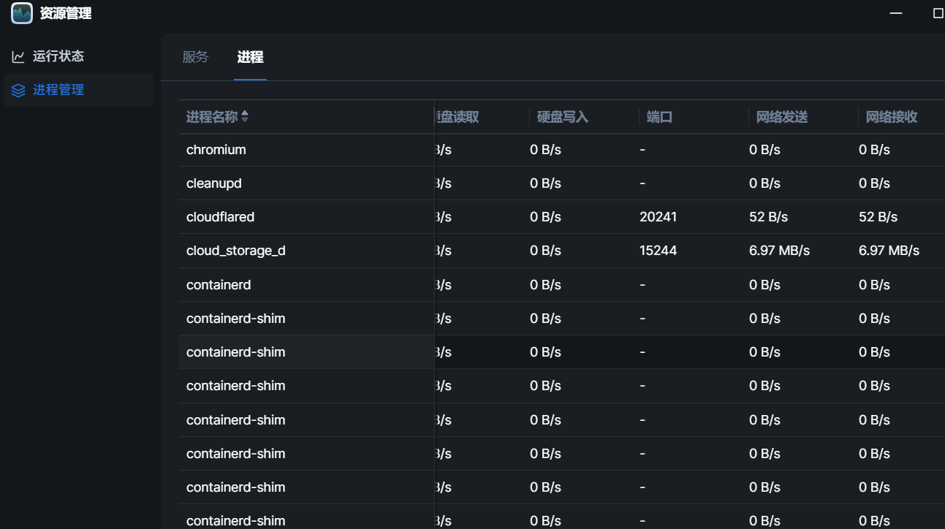Minimize the Resource Manager window

coord(896,13)
